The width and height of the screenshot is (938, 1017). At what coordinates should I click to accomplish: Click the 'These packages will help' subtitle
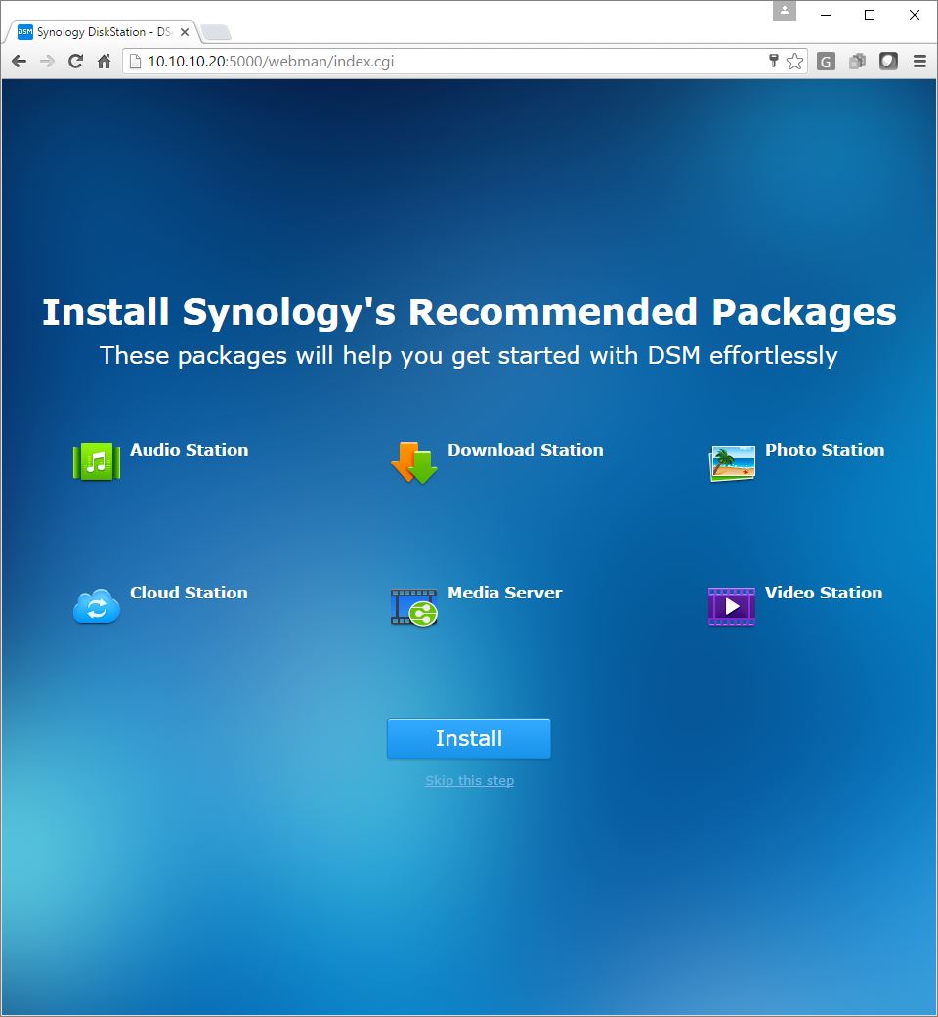[469, 355]
